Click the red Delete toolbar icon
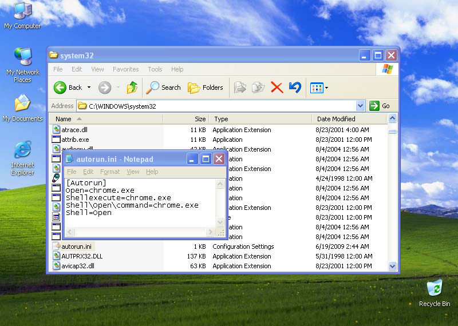This screenshot has height=326, width=458. pyautogui.click(x=277, y=88)
